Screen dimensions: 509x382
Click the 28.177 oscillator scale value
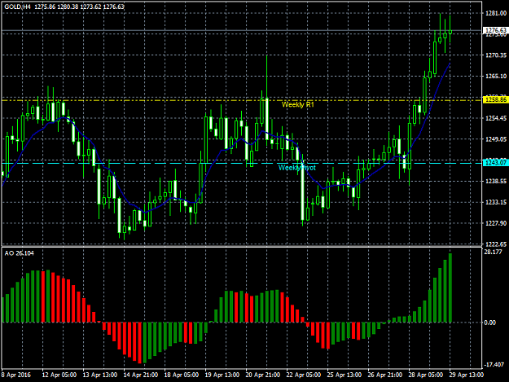click(x=493, y=252)
